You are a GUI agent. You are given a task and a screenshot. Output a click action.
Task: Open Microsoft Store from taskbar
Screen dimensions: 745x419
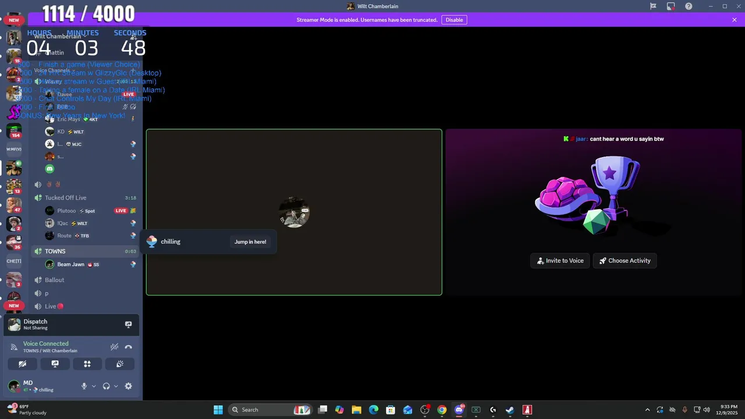click(391, 410)
